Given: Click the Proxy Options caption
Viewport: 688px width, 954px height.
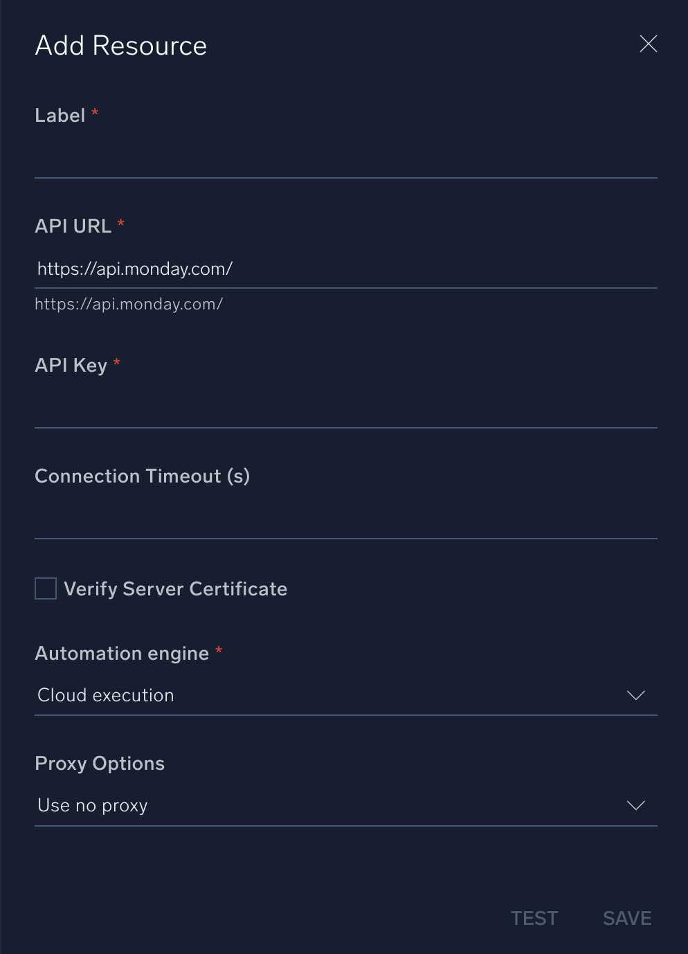Looking at the screenshot, I should click(x=100, y=764).
